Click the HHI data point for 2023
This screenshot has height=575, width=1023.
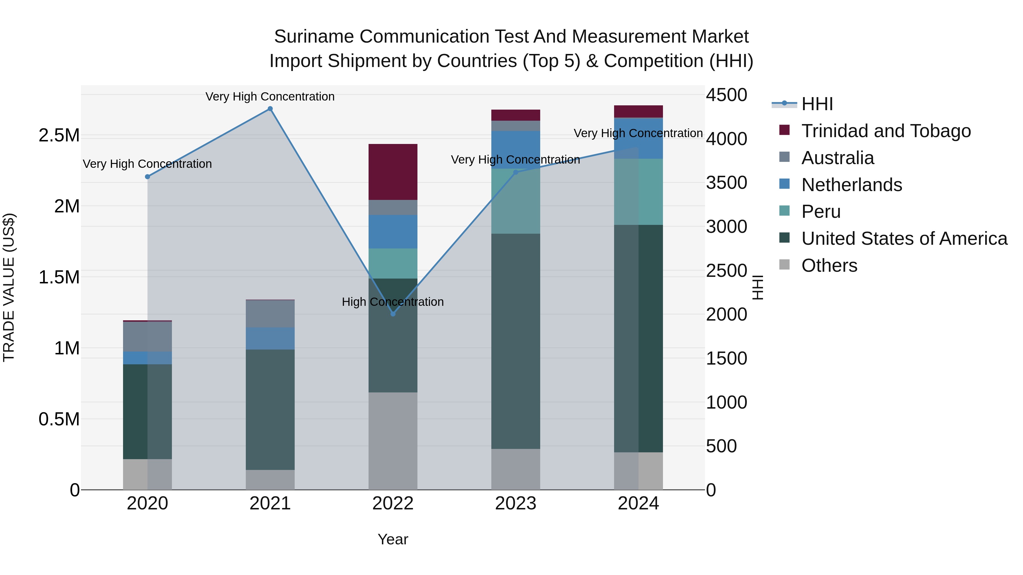tap(515, 172)
